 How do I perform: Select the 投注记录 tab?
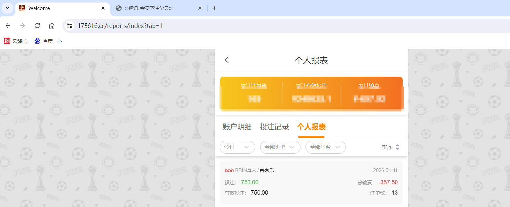[x=275, y=127]
